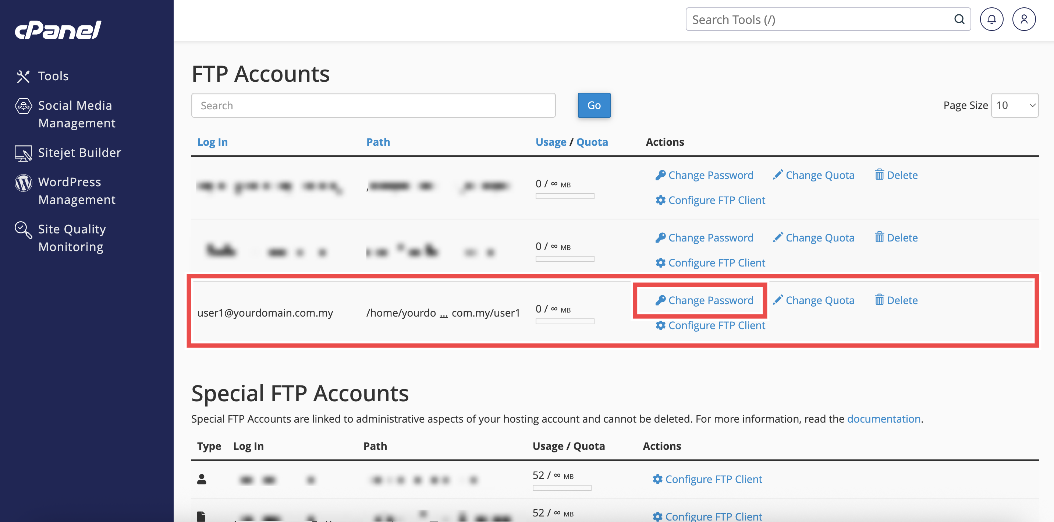Click the notifications bell icon
The height and width of the screenshot is (522, 1054).
pos(991,19)
